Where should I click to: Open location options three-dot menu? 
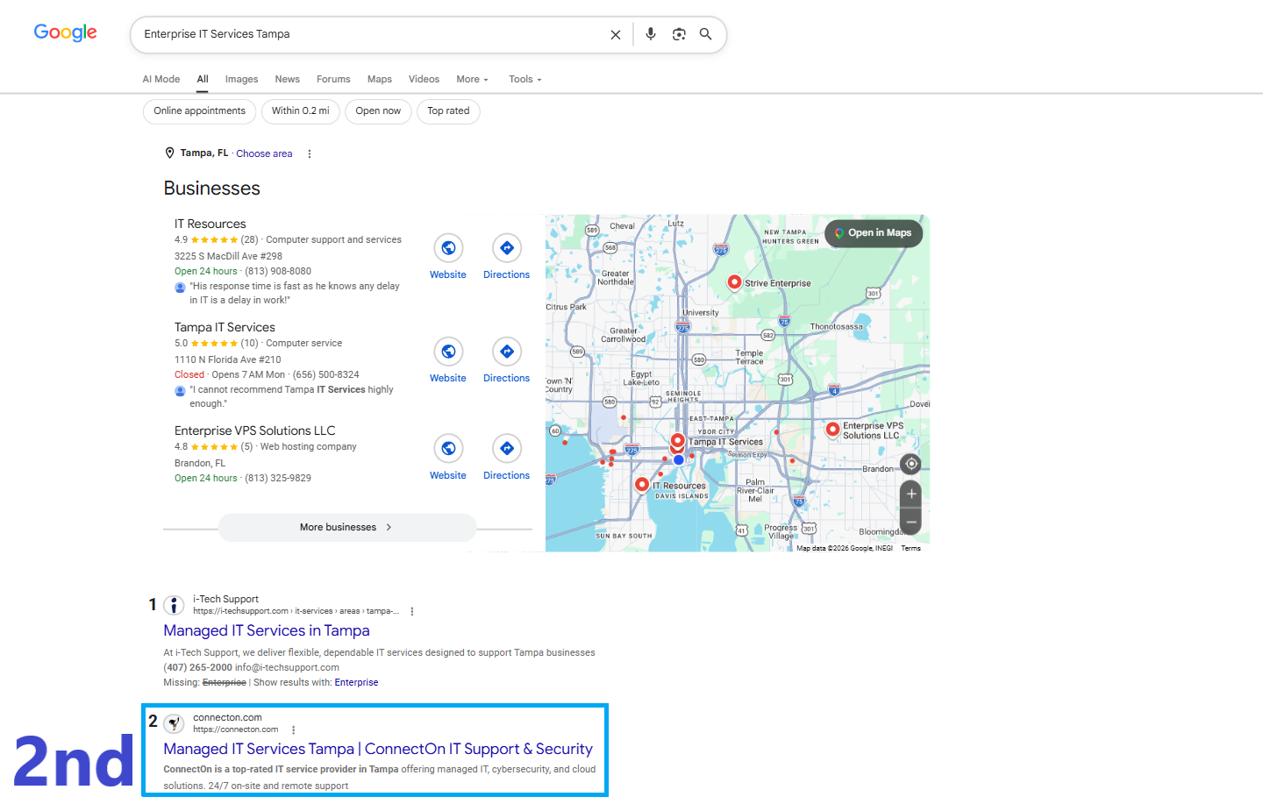point(310,153)
